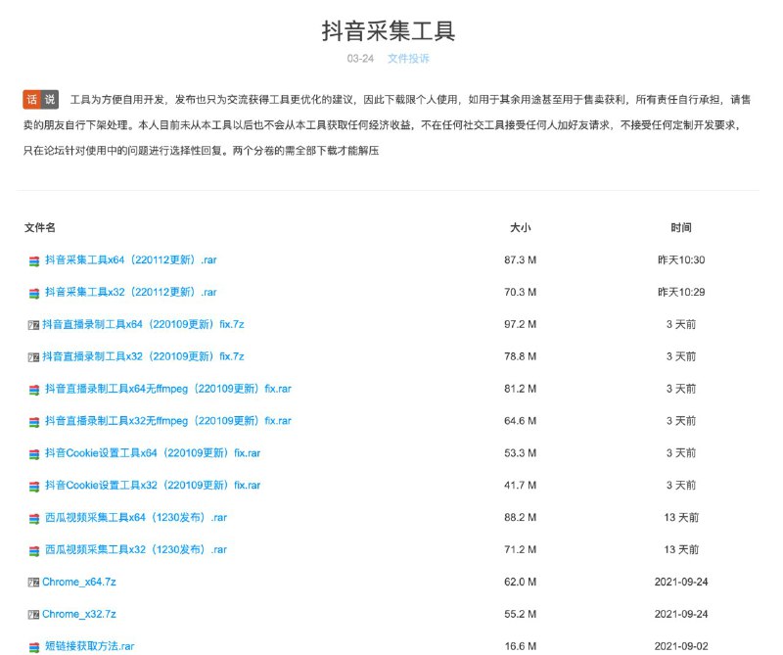Image resolution: width=783 pixels, height=655 pixels.
Task: Open the 文件投诉 complaint link
Action: (x=408, y=59)
